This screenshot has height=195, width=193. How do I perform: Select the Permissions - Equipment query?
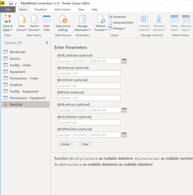pos(25,98)
